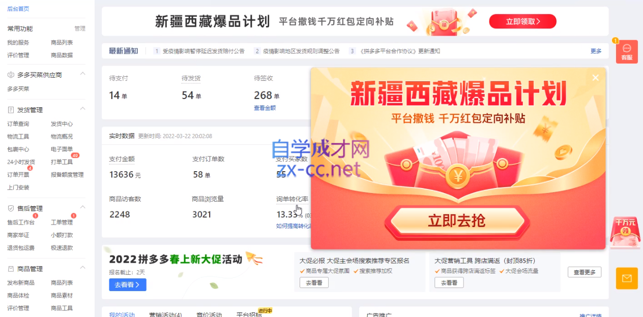This screenshot has height=317, width=643.
Task: Collapse the 多多买菜供应商 group
Action: [82, 74]
